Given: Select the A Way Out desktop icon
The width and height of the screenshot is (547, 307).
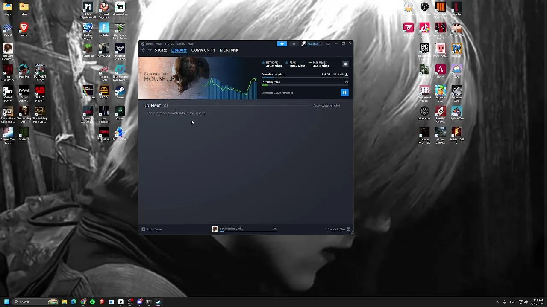Looking at the screenshot, I should pos(104,51).
